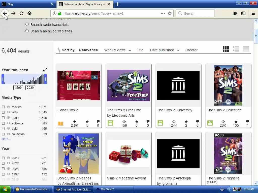This screenshot has height=193, width=258.
Task: Switch to Macromedia Fireworks taskbar button
Action: [33, 189]
